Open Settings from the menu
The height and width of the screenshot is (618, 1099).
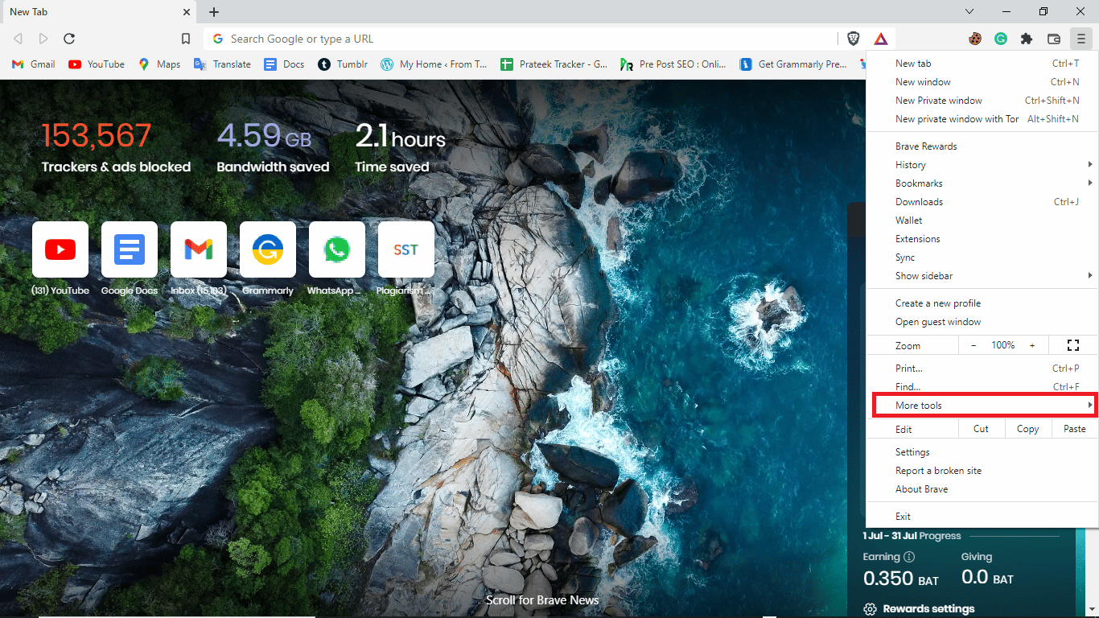[982, 452]
